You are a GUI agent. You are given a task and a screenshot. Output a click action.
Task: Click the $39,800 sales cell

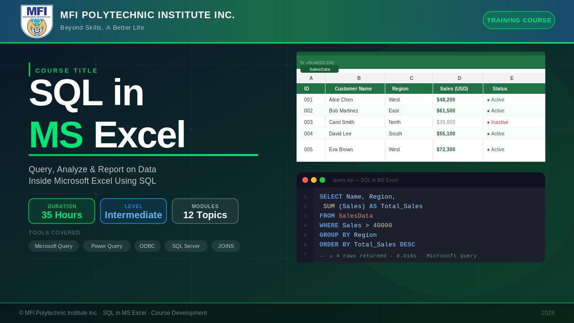coord(458,122)
